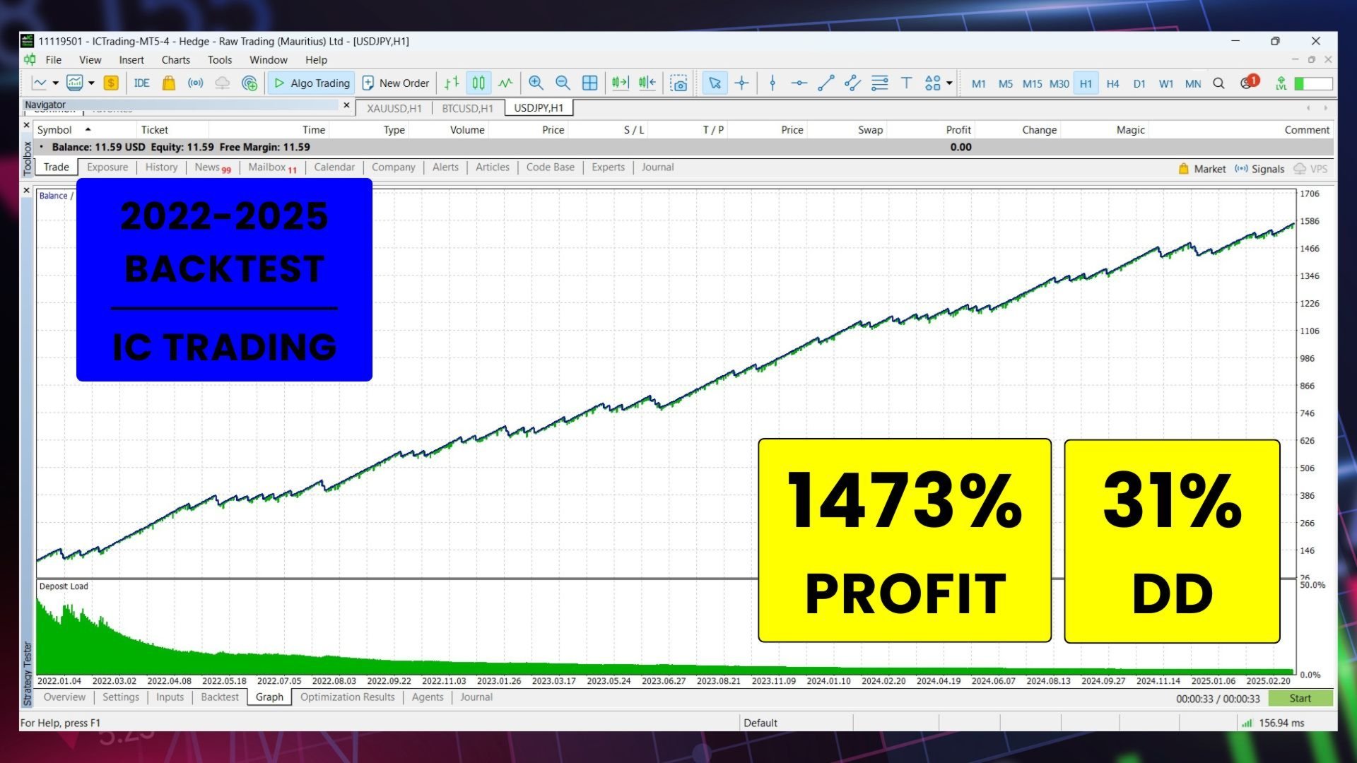Open the Mailbox tab in Toolbox
This screenshot has height=763, width=1357.
tap(272, 167)
